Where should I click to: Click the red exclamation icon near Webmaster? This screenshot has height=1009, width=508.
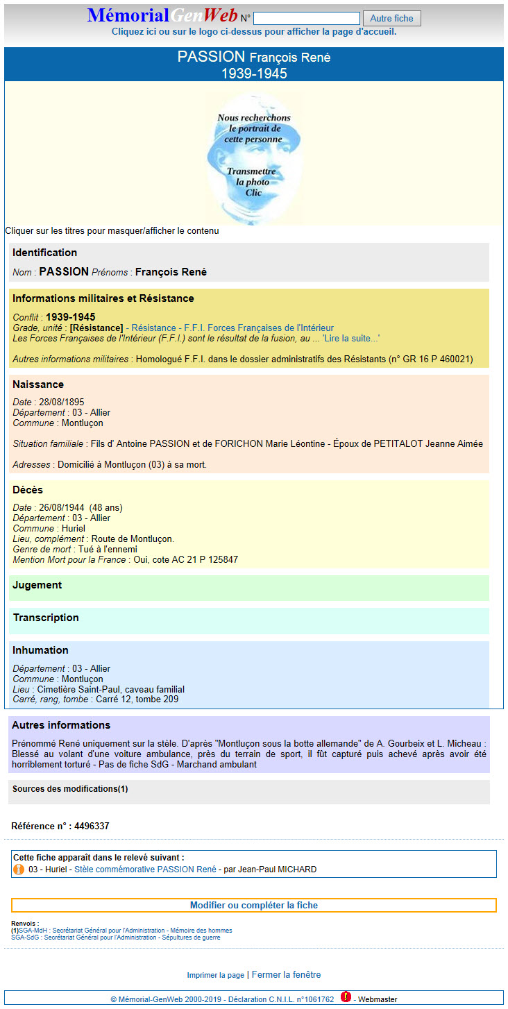point(346,997)
